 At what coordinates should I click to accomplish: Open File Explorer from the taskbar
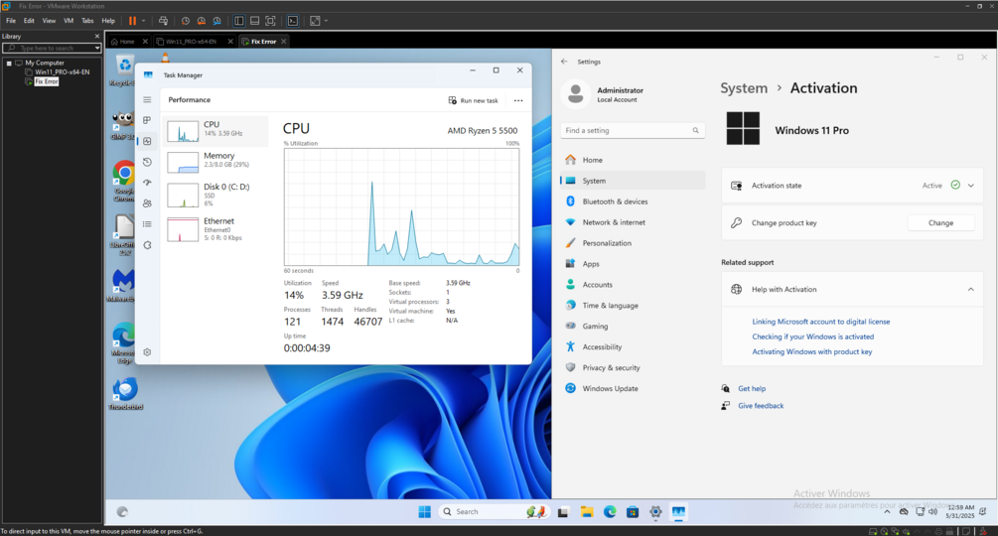586,512
